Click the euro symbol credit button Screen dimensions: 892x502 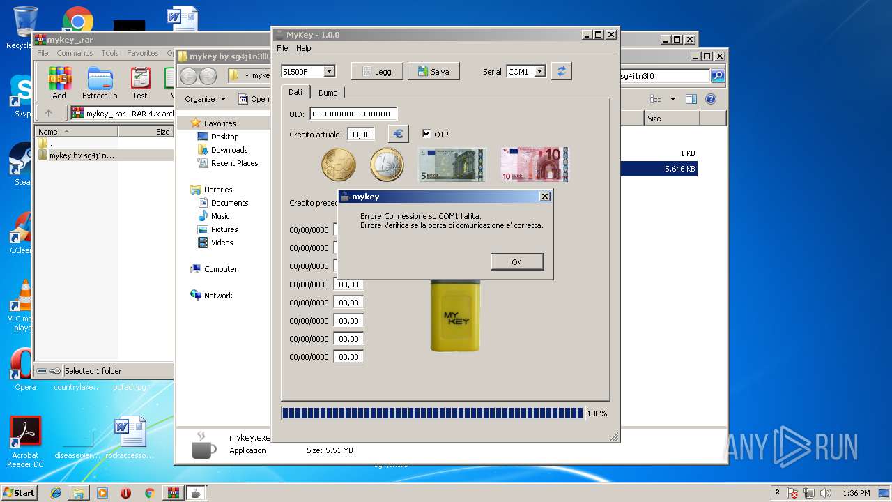pyautogui.click(x=398, y=134)
